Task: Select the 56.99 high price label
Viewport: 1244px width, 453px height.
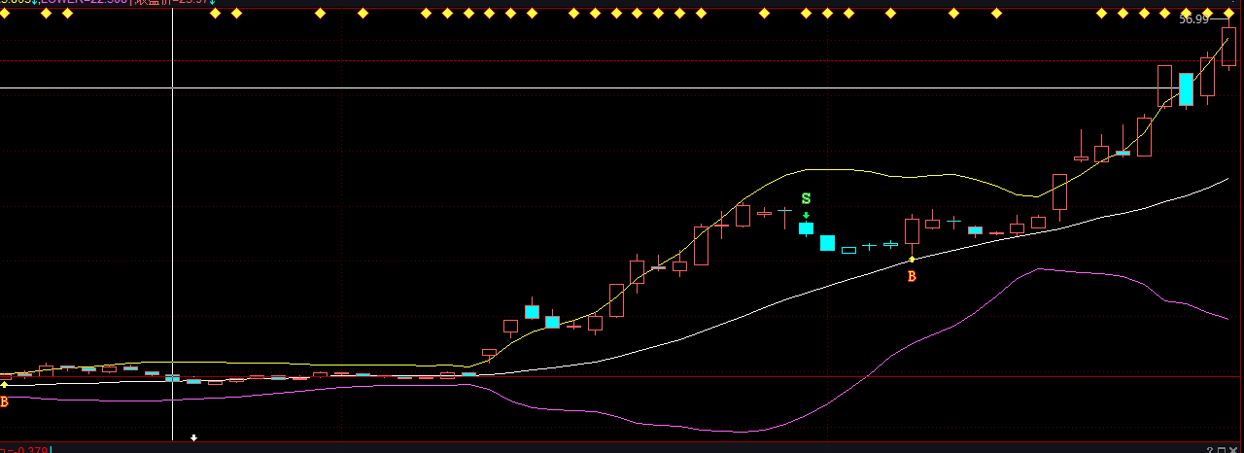Action: 1193,19
